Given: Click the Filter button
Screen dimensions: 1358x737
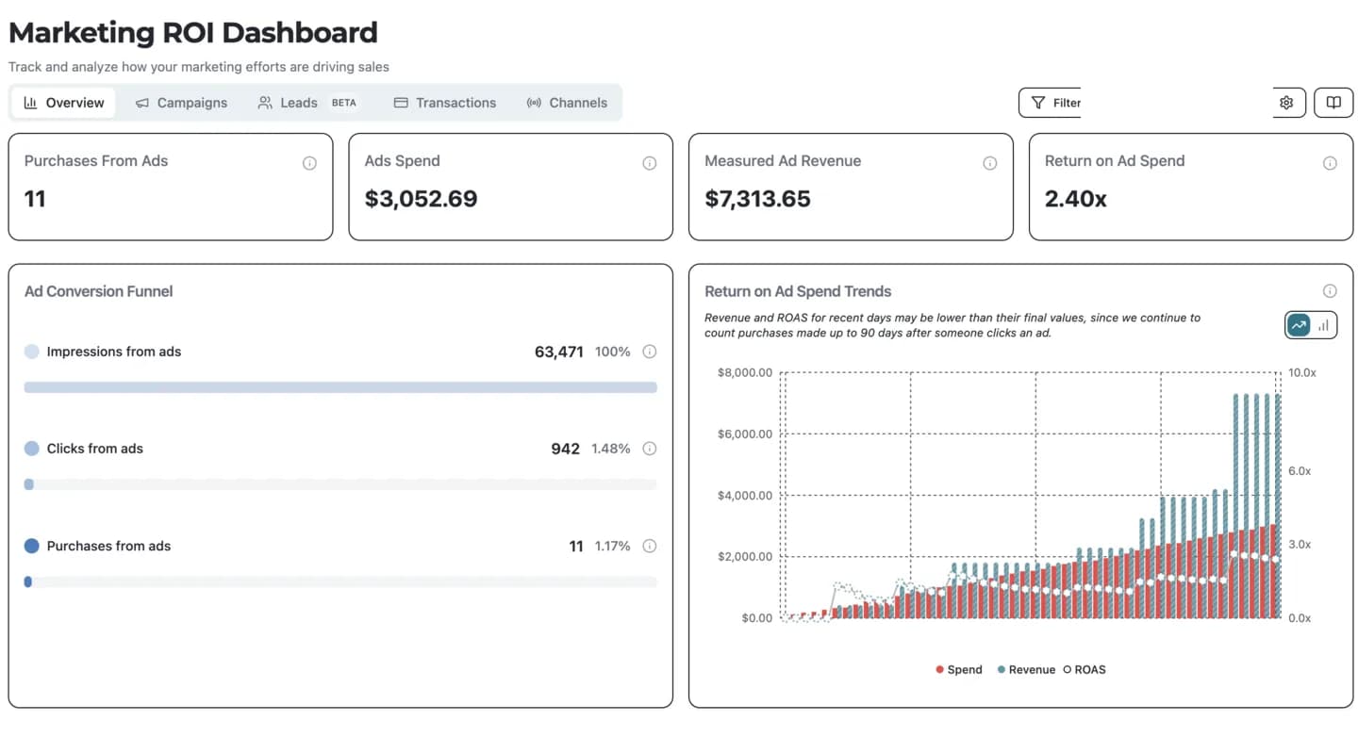Looking at the screenshot, I should pyautogui.click(x=1050, y=103).
